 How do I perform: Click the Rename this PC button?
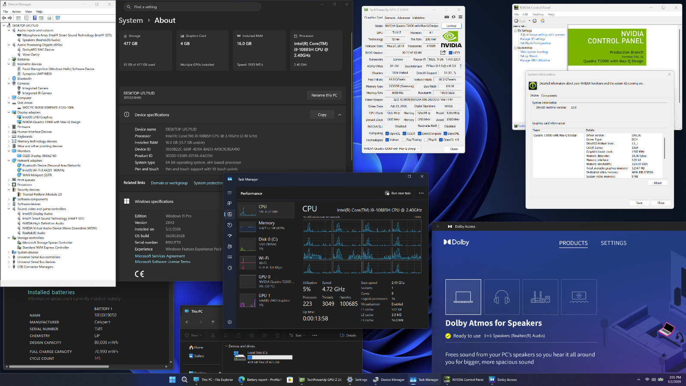[x=324, y=95]
